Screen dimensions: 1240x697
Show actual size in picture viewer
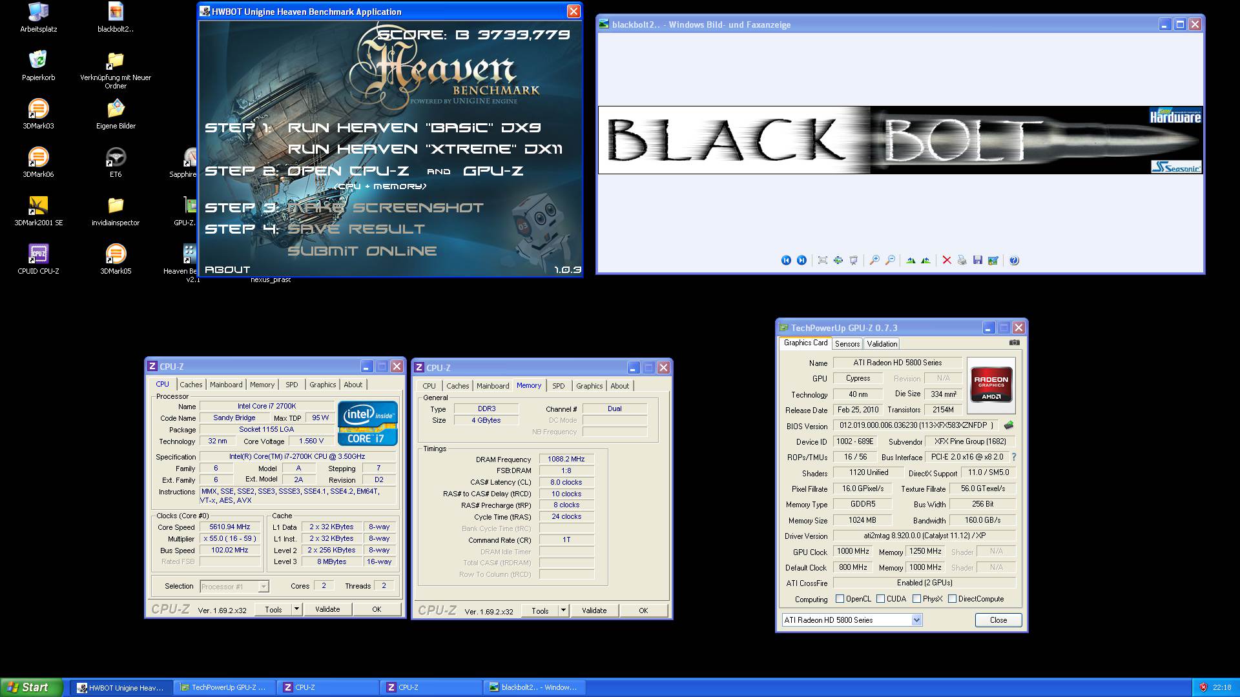[x=838, y=260]
